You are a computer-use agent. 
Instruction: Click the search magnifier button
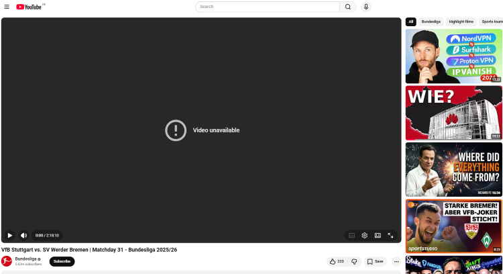point(347,7)
